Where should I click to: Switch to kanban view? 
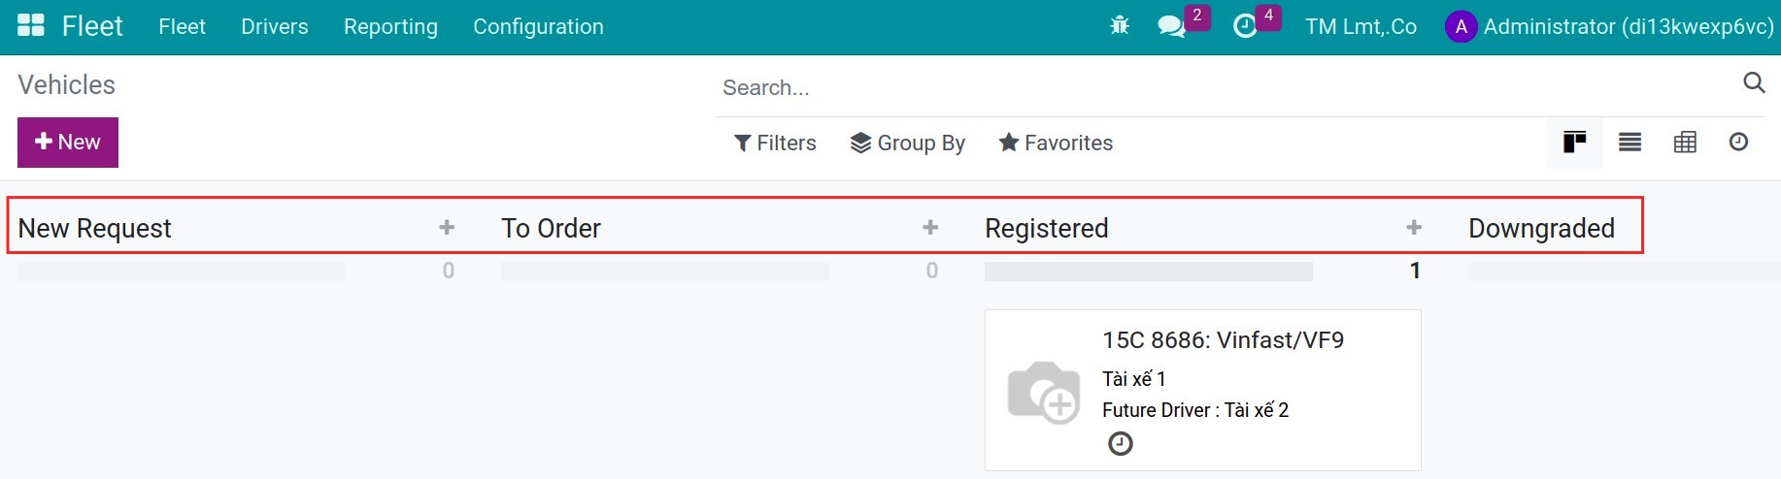click(x=1575, y=143)
